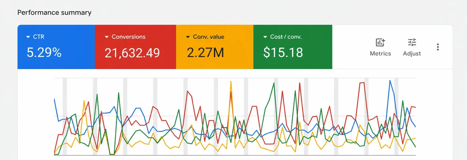
Task: Select the yellow Conv. value 2.27M
Action: (x=205, y=53)
